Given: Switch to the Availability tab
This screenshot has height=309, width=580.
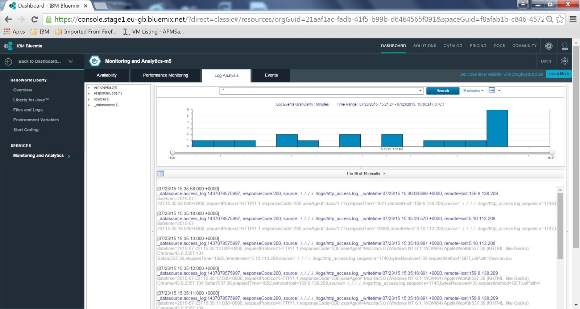Looking at the screenshot, I should coord(107,75).
